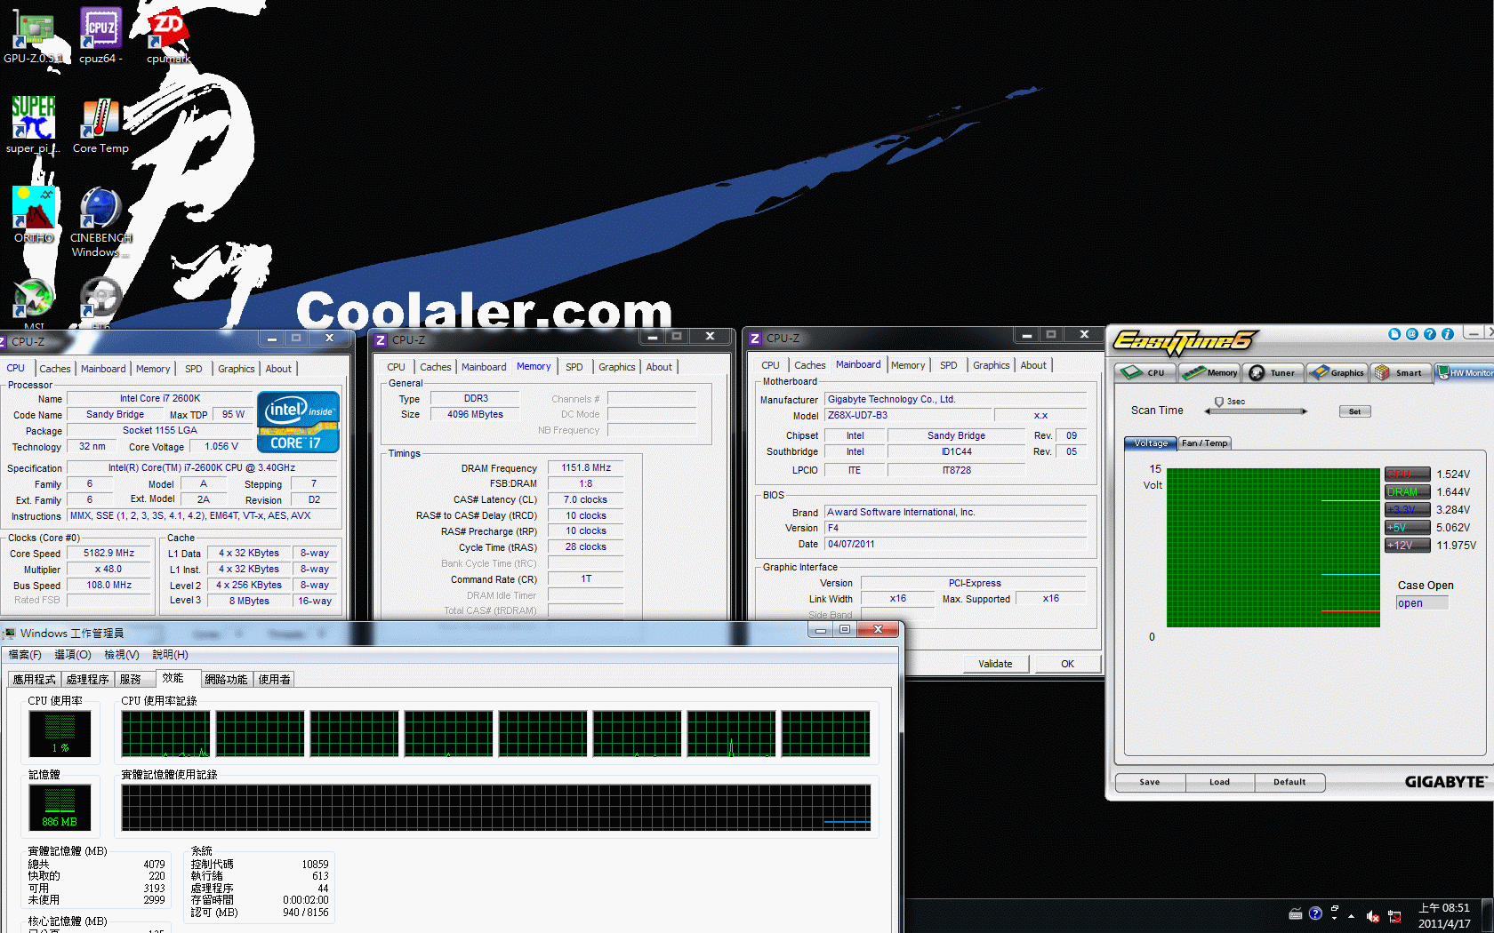Select the EasyTune6 HW Monitor tab
1494x933 pixels.
[x=1465, y=373]
